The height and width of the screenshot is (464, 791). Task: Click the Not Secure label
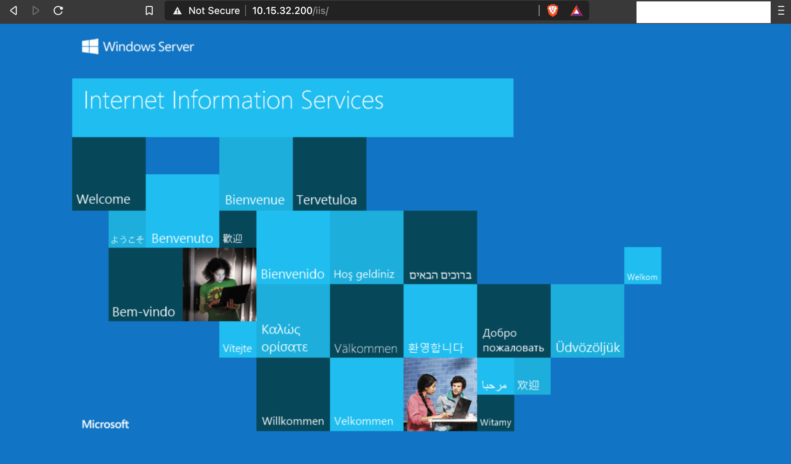(214, 11)
